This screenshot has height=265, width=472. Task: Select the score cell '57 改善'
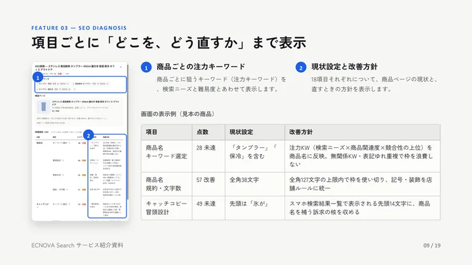208,184
